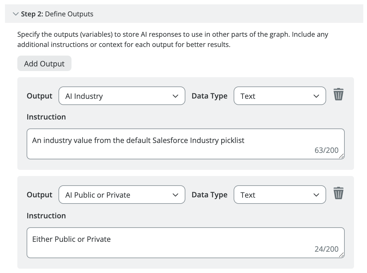The height and width of the screenshot is (273, 367).
Task: Click Output label beside AI Public or Private
Action: tap(39, 195)
